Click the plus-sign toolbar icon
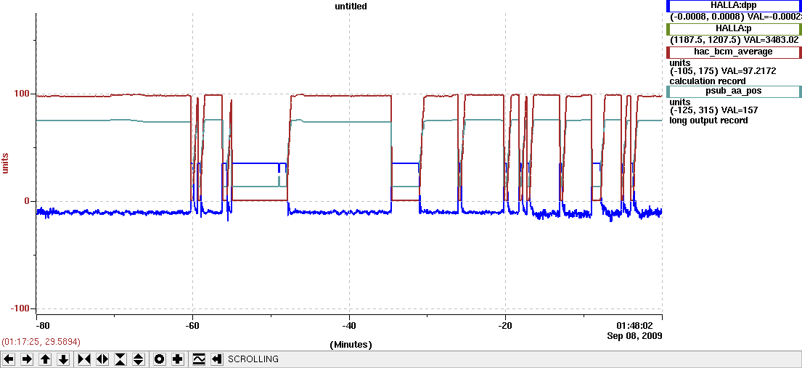 tap(178, 359)
